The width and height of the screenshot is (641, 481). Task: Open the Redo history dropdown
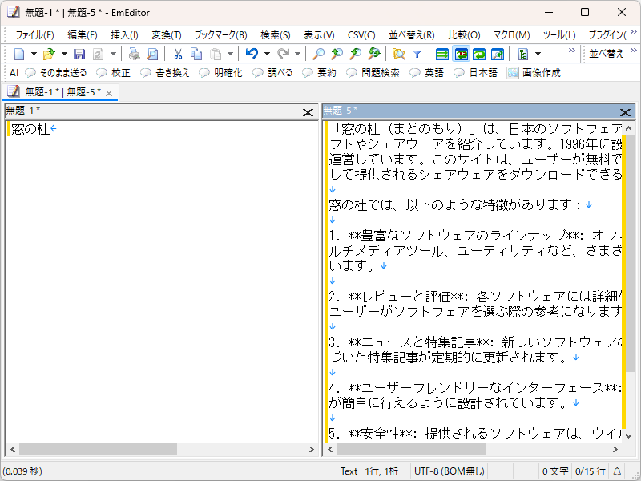click(x=297, y=54)
